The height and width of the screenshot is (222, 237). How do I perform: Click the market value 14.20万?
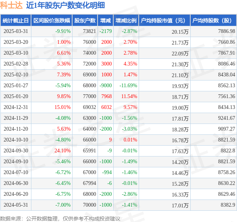(180, 162)
